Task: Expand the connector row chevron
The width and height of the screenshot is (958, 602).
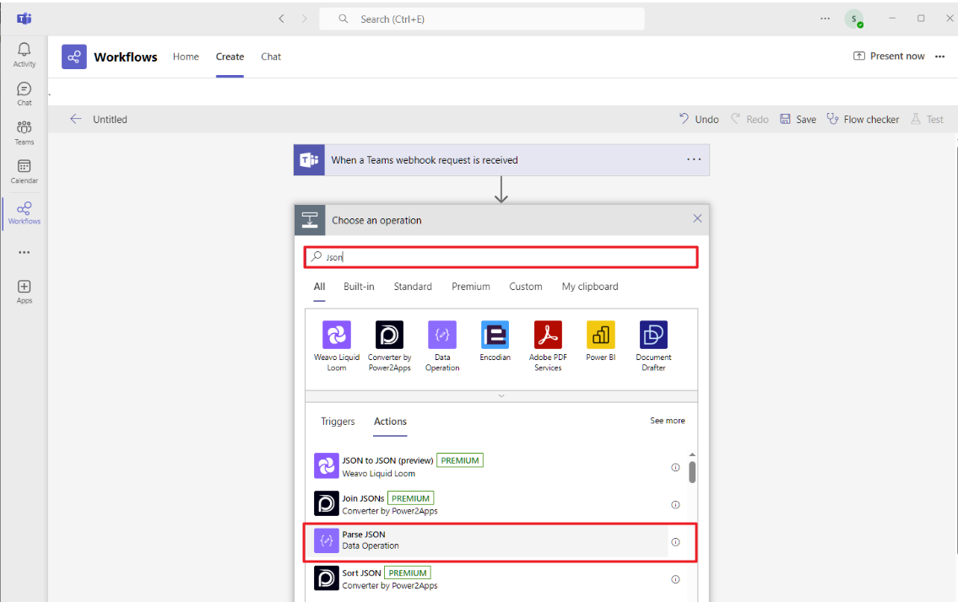Action: click(x=501, y=395)
